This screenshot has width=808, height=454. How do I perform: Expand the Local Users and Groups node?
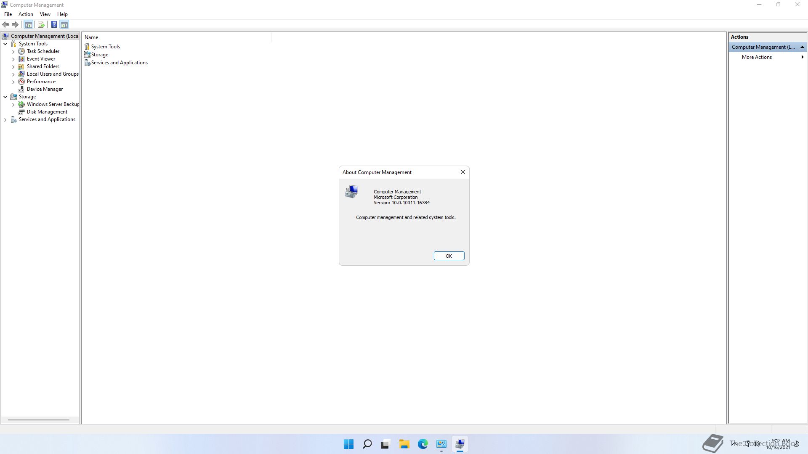click(x=13, y=74)
